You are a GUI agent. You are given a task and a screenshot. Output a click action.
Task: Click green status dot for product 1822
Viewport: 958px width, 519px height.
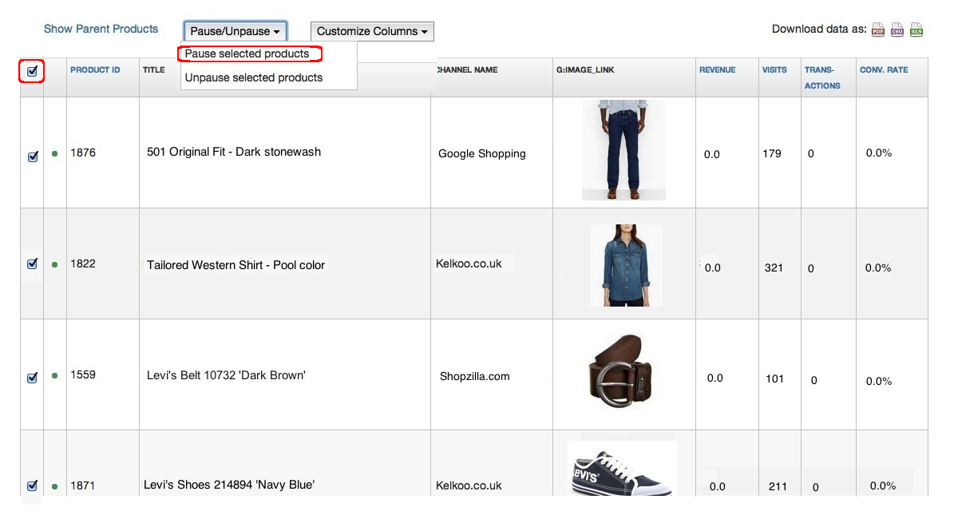pos(54,264)
